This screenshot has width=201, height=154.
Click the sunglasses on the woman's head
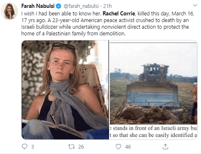[64, 47]
